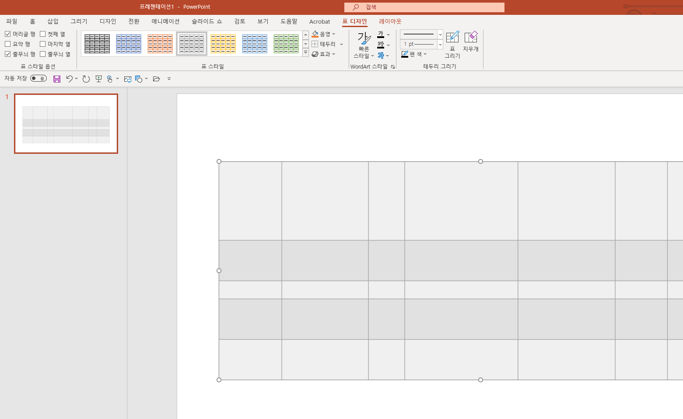Switch to the Draw (그리기) tab
683x419 pixels.
[79, 21]
